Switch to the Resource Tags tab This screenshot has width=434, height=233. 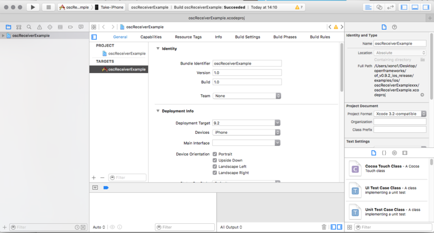tap(188, 37)
